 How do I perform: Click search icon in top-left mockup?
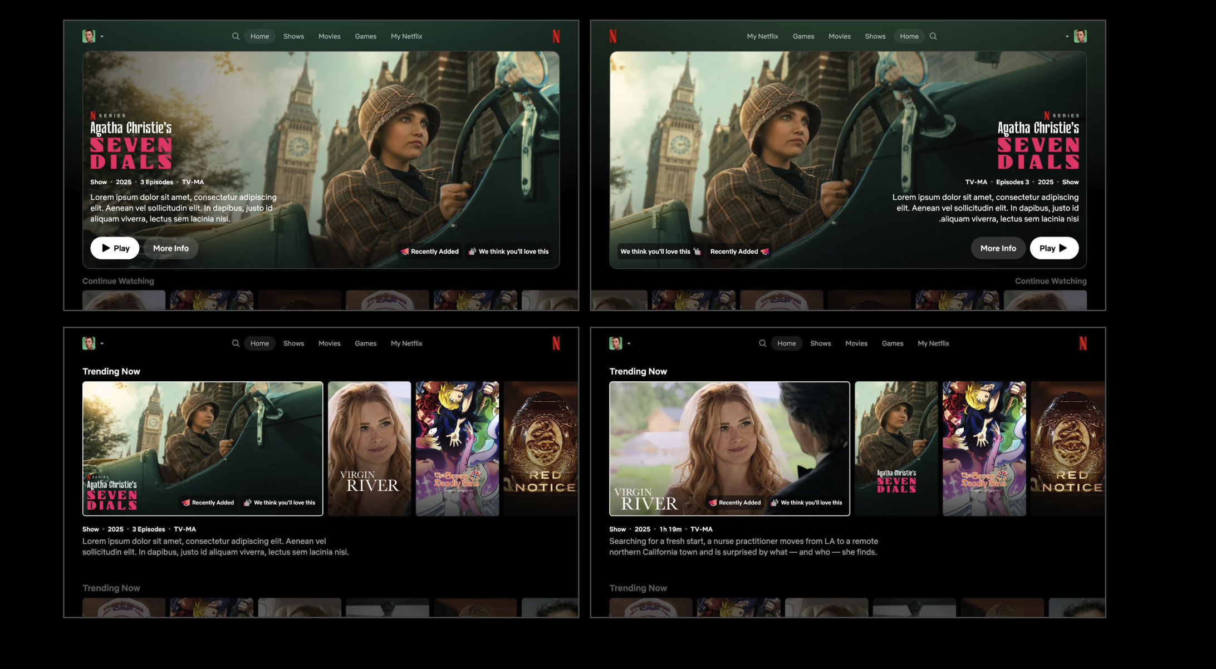[236, 36]
